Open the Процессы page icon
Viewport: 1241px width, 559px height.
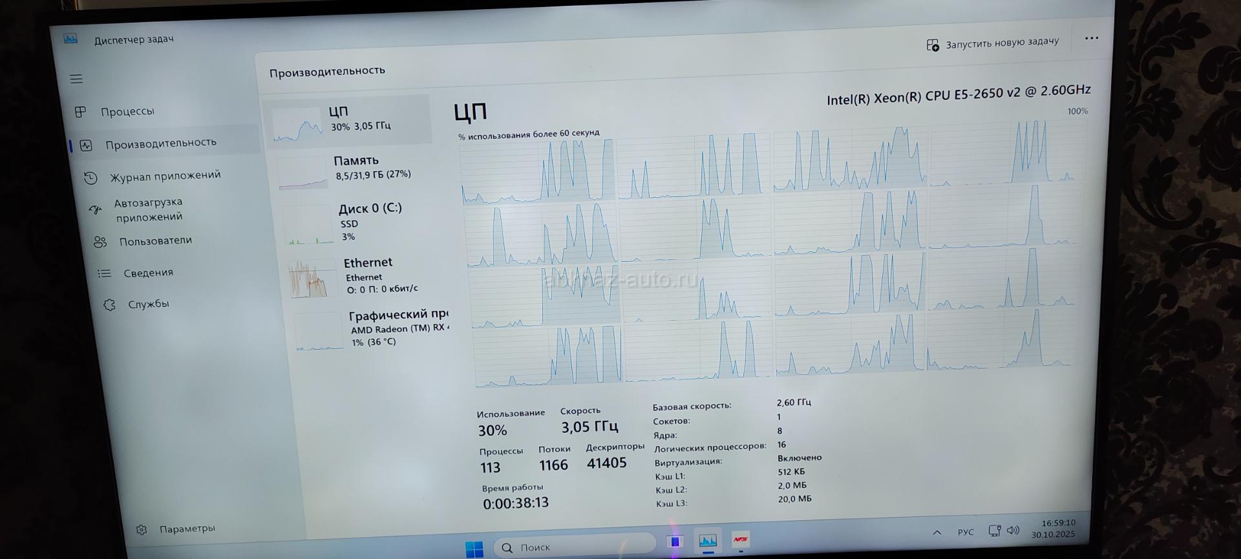click(x=81, y=112)
